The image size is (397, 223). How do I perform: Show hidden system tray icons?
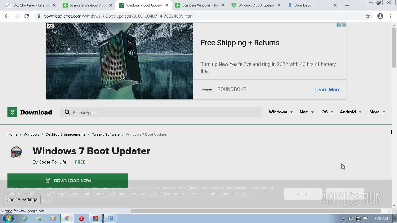[x=343, y=219]
